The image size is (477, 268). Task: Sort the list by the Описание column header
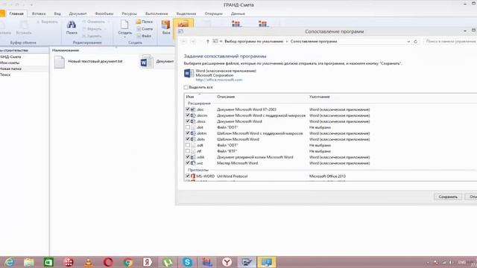tap(226, 97)
